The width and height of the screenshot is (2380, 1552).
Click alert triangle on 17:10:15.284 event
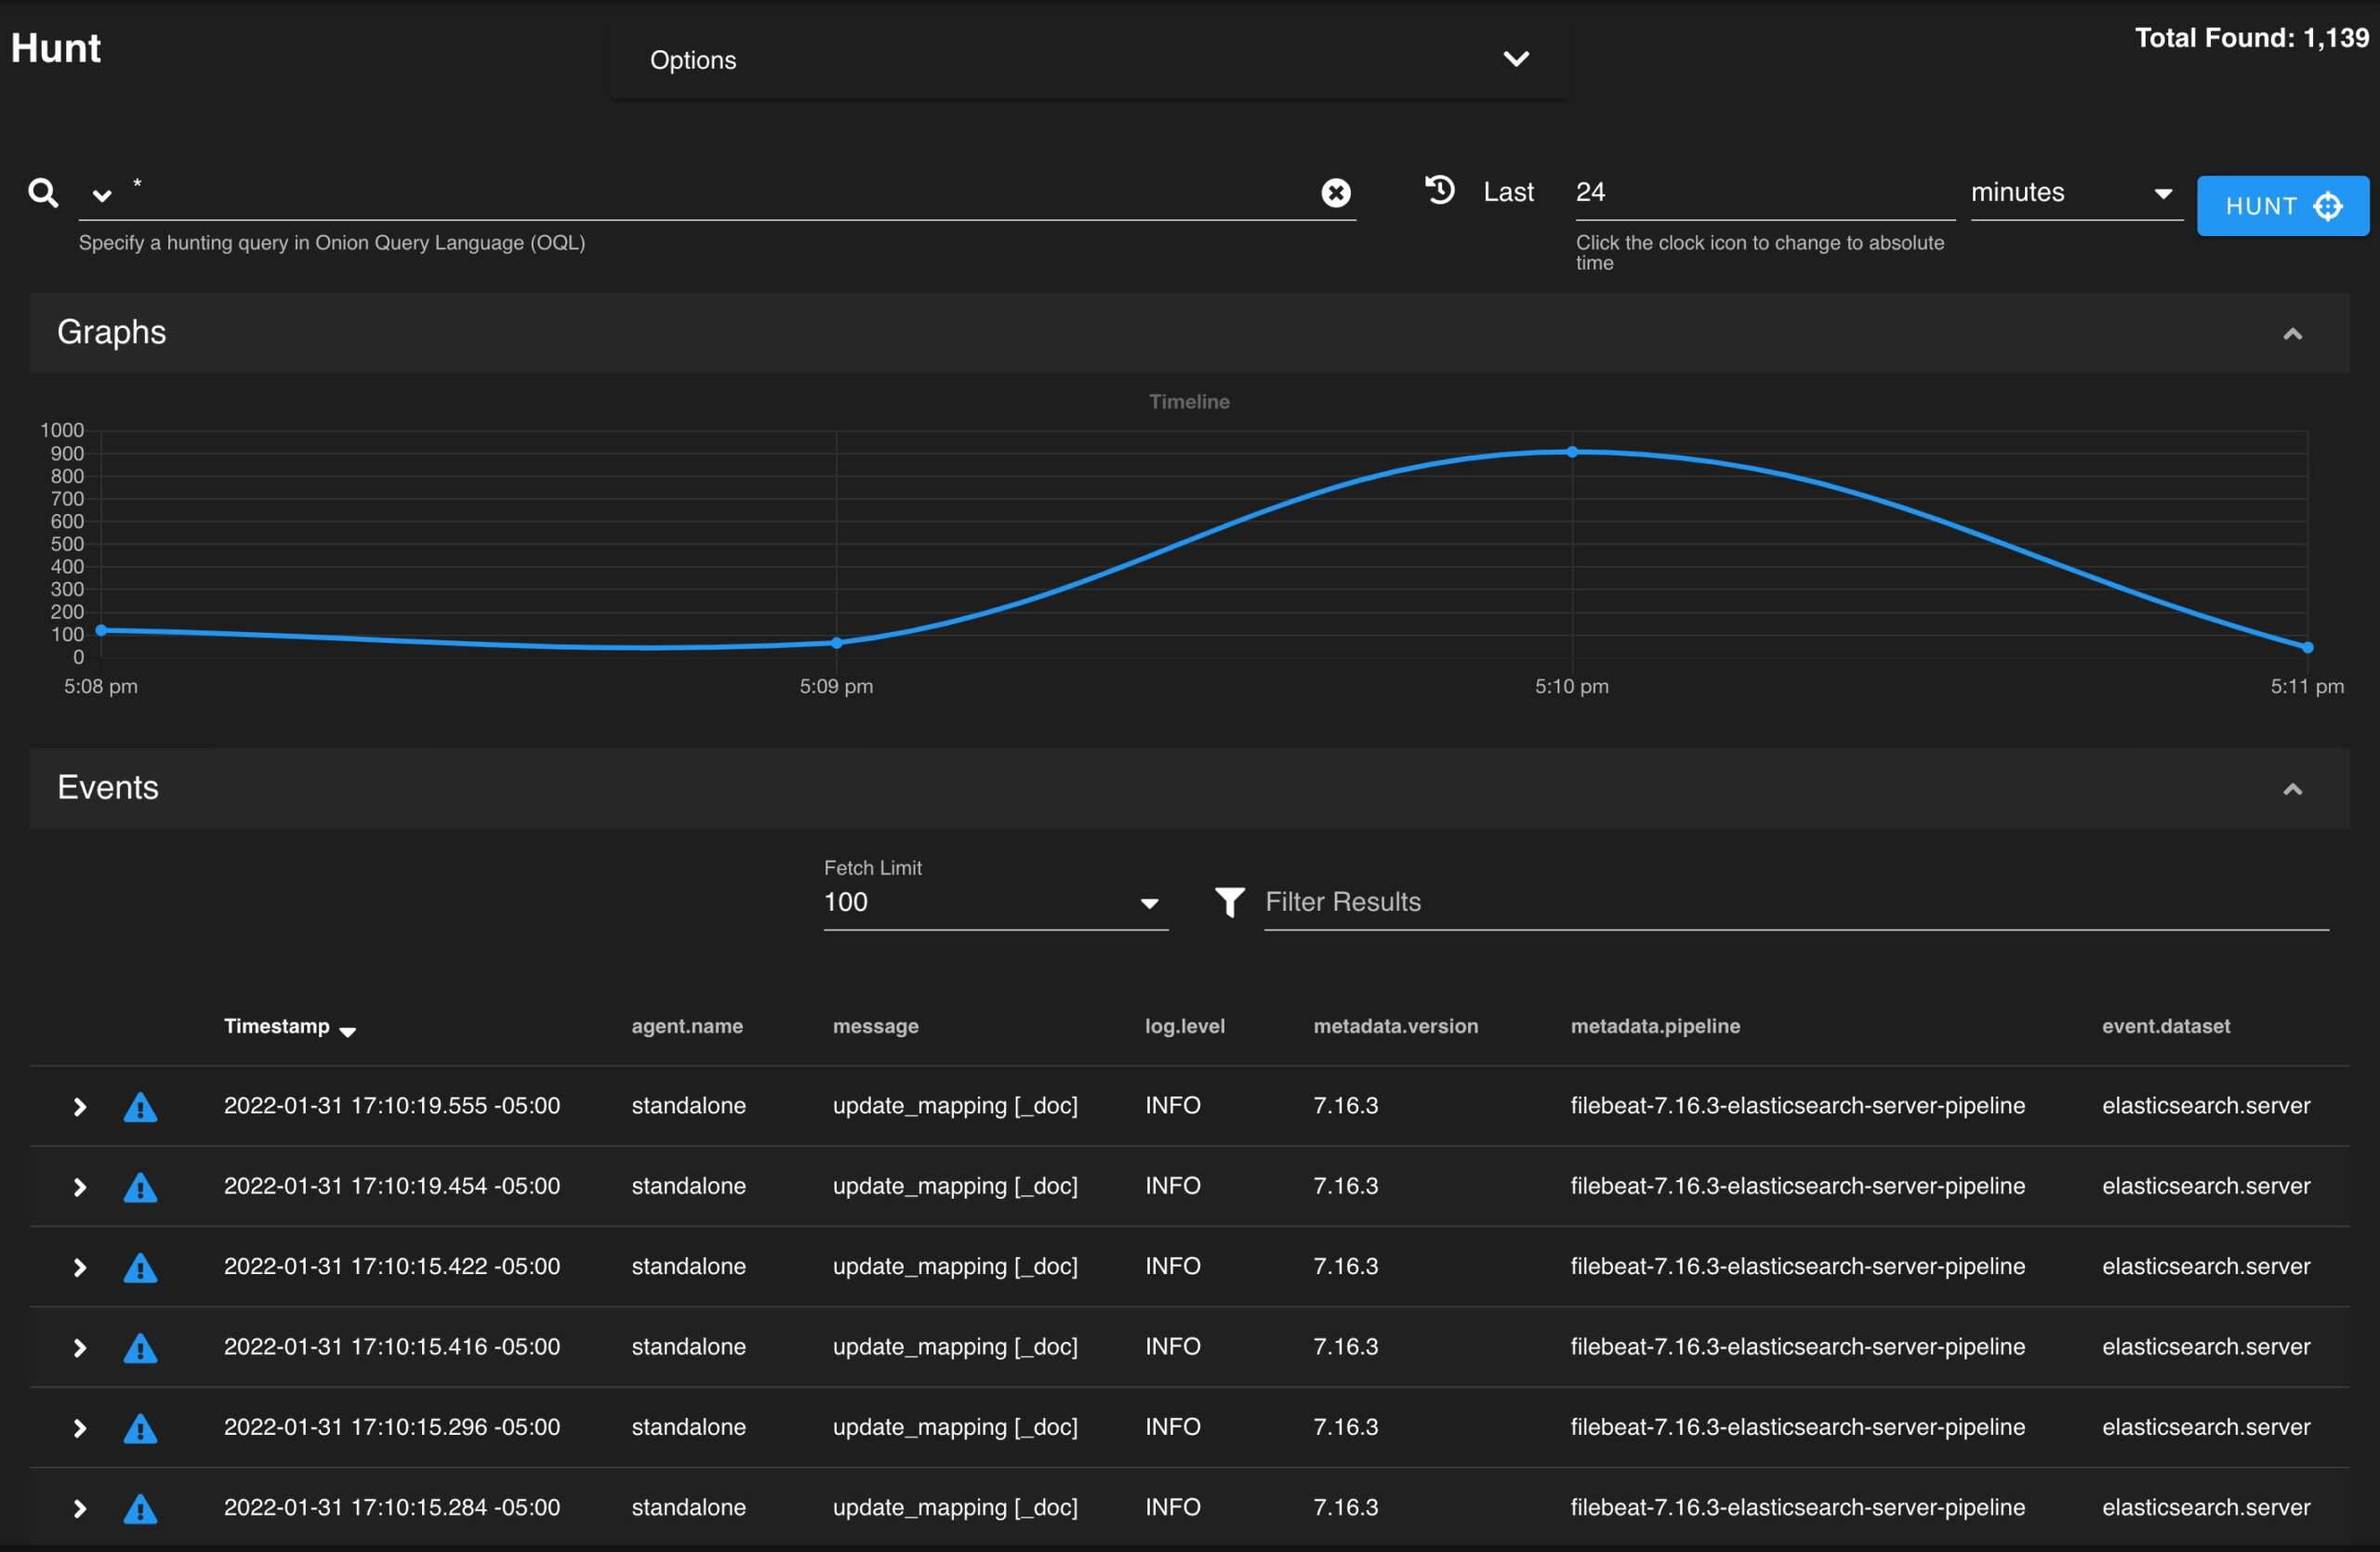tap(140, 1508)
